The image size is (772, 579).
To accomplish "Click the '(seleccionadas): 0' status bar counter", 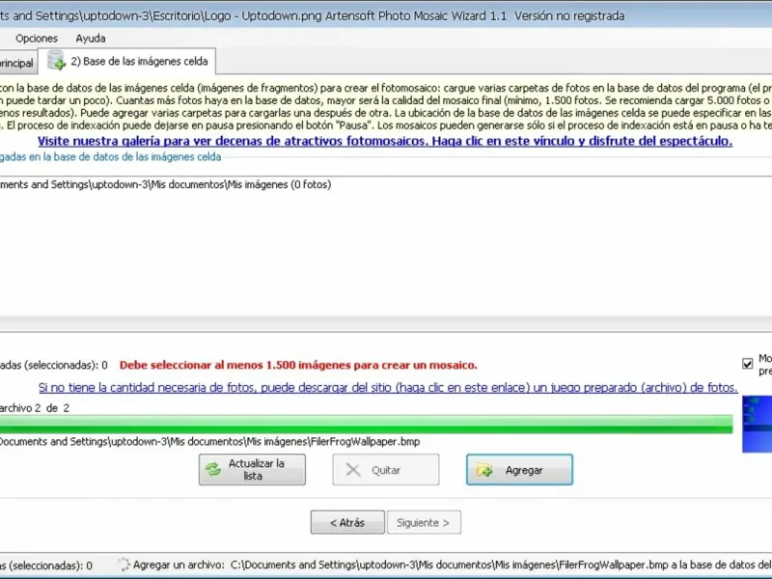I will click(x=46, y=565).
